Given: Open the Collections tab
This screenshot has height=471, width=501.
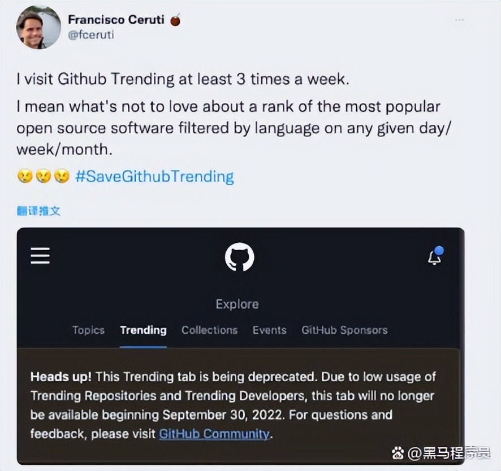Looking at the screenshot, I should coord(209,330).
